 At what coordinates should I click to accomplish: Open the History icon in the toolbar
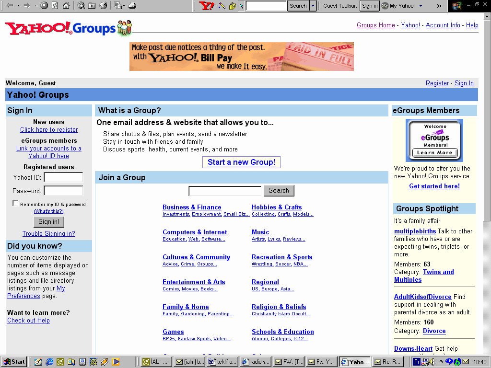[103, 5]
